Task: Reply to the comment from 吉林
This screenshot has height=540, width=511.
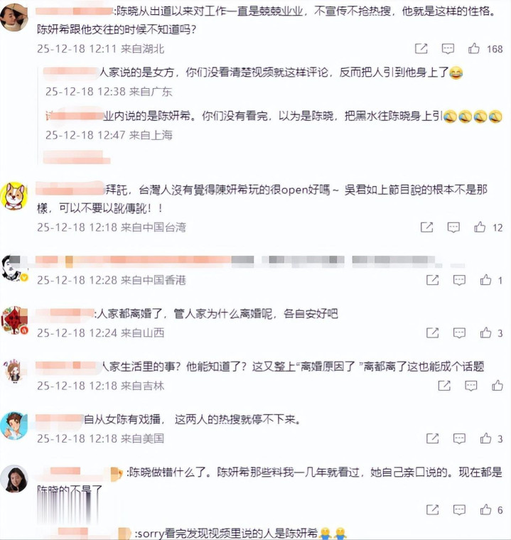Action: 470,386
